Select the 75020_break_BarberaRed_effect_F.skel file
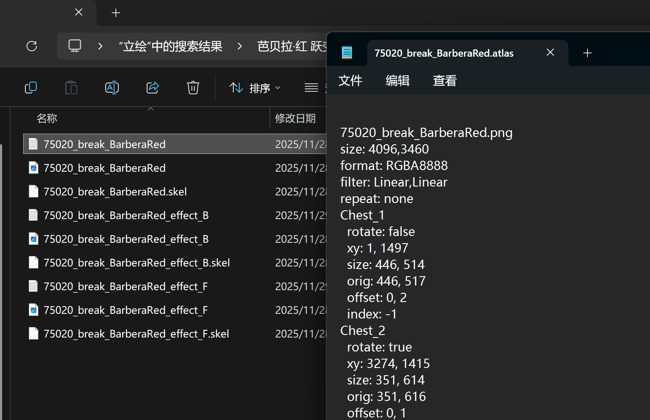 coord(136,334)
